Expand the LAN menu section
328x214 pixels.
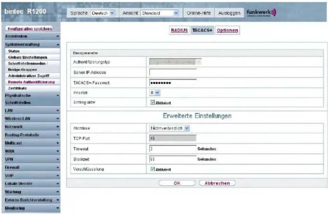pos(32,111)
